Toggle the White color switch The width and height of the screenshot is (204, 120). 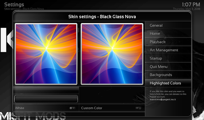click(72, 108)
